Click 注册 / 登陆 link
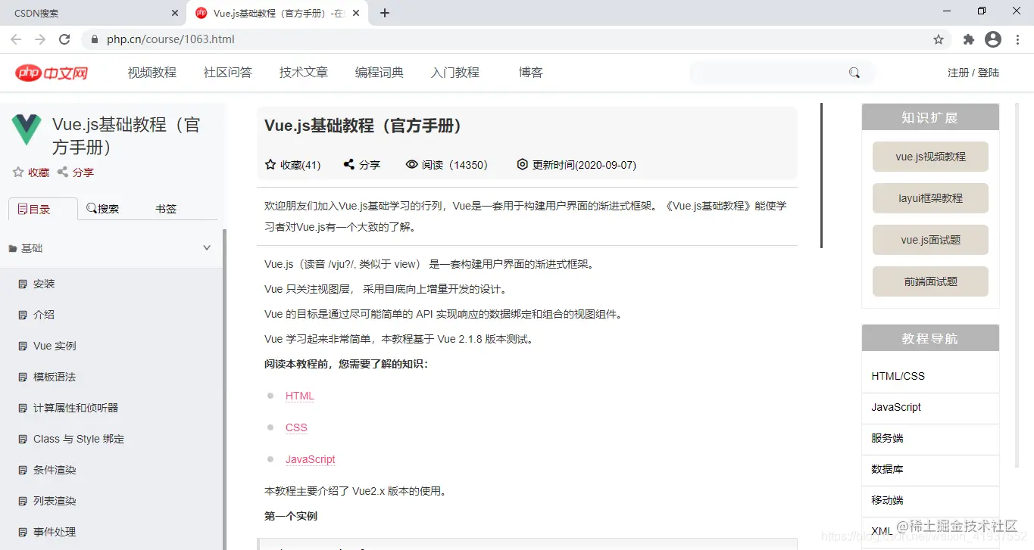 click(x=973, y=73)
